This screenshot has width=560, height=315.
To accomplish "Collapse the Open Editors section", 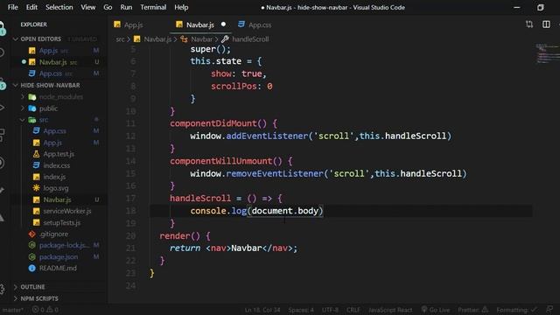I will point(41,38).
